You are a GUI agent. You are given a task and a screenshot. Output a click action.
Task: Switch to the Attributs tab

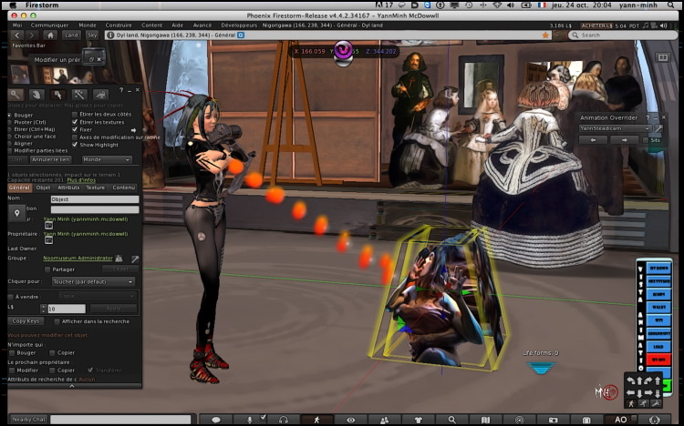(68, 188)
